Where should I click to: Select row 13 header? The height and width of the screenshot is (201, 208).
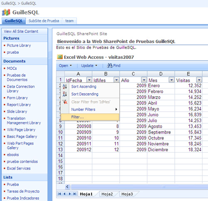pyautogui.click(x=60, y=150)
